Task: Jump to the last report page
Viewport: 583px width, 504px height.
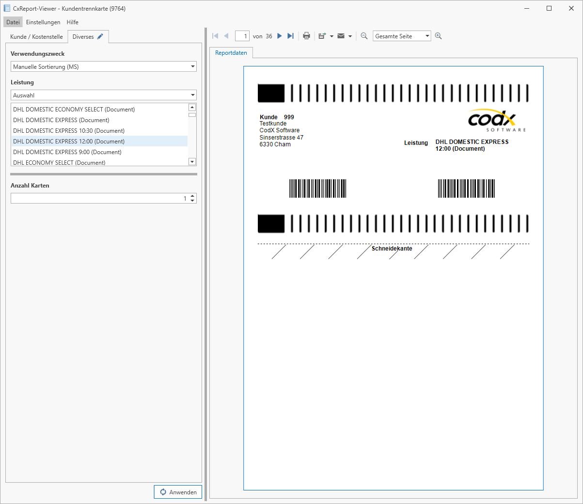Action: point(290,36)
